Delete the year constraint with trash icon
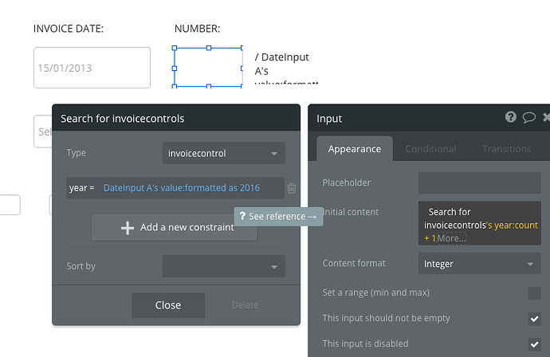This screenshot has width=550, height=357. pyautogui.click(x=292, y=188)
